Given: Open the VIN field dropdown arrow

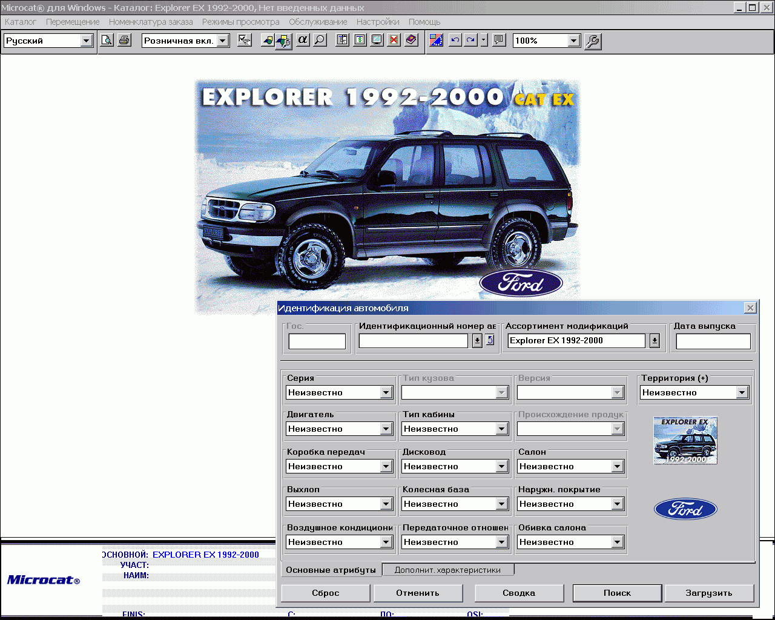Looking at the screenshot, I should click(x=477, y=341).
